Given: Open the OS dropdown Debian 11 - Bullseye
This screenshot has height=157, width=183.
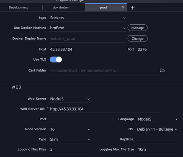Looking at the screenshot, I should pyautogui.click(x=157, y=129).
